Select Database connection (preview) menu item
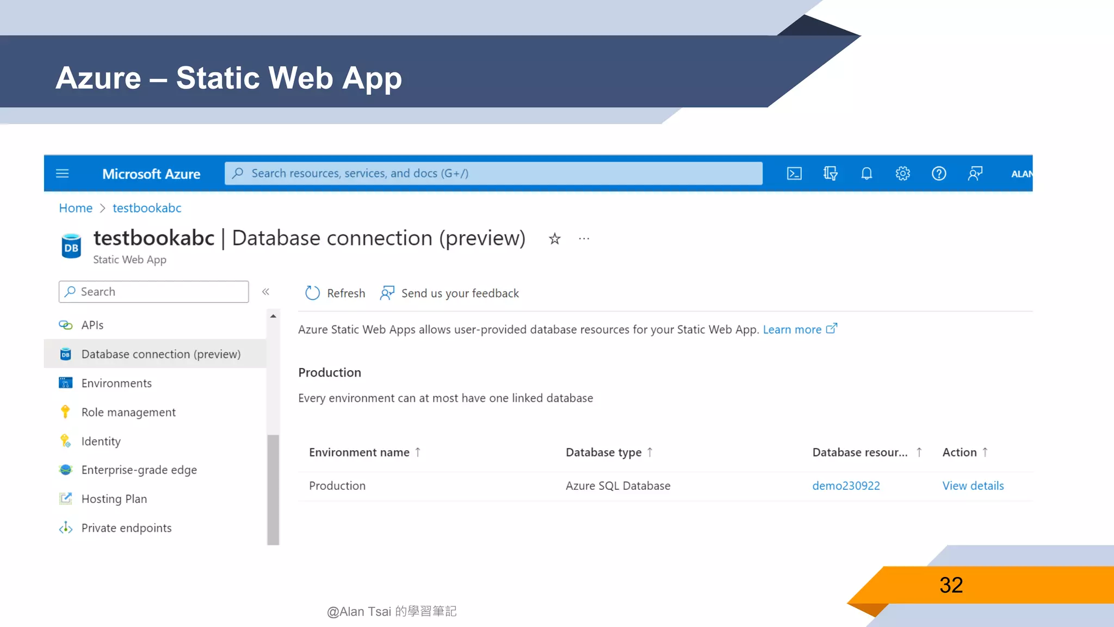Image resolution: width=1114 pixels, height=627 pixels. pos(155,354)
